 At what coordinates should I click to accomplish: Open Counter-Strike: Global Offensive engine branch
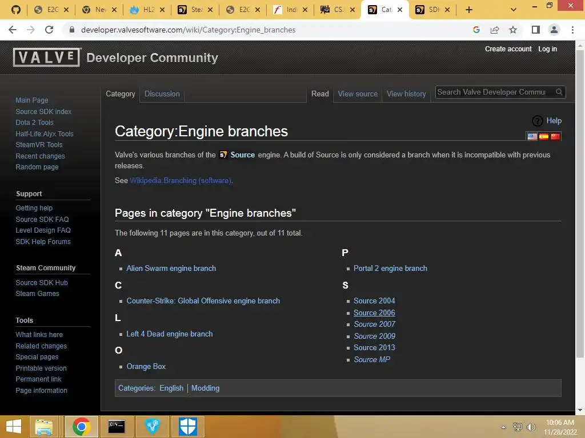[x=203, y=301]
